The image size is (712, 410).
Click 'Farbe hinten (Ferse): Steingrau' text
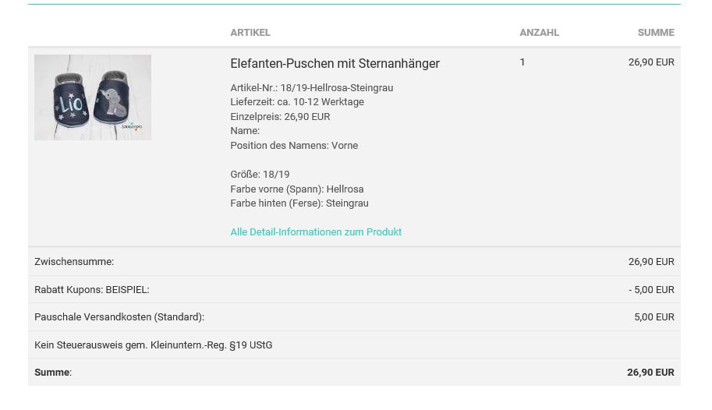(299, 203)
